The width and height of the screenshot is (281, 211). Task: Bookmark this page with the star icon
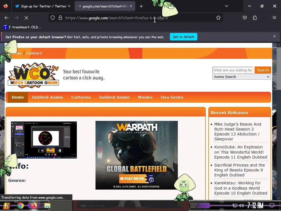(x=218, y=18)
